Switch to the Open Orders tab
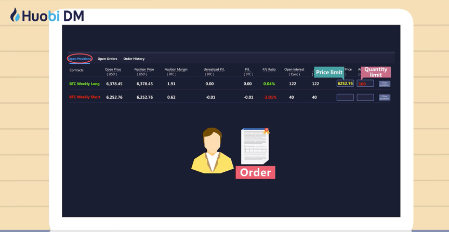 click(x=108, y=59)
